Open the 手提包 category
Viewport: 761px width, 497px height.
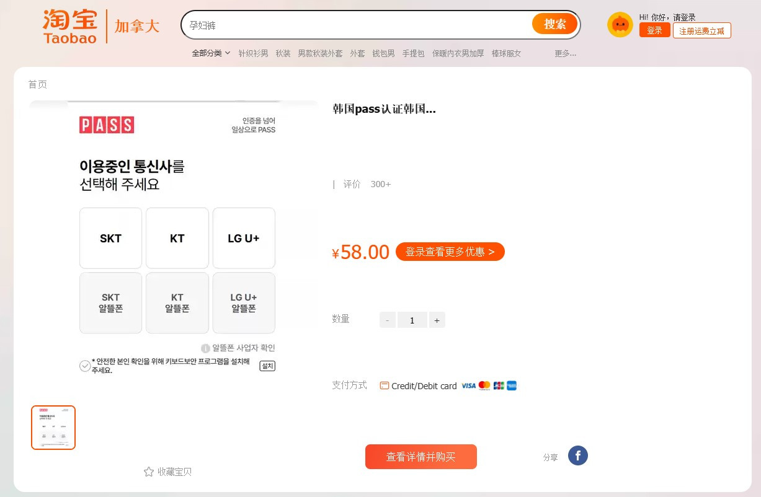click(413, 53)
